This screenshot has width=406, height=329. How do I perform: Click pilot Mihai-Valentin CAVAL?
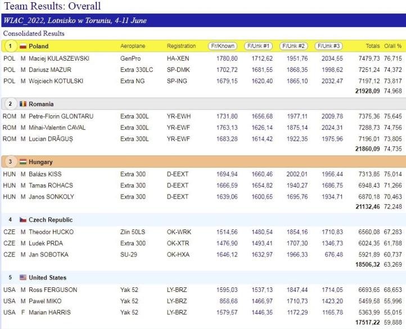pos(57,128)
